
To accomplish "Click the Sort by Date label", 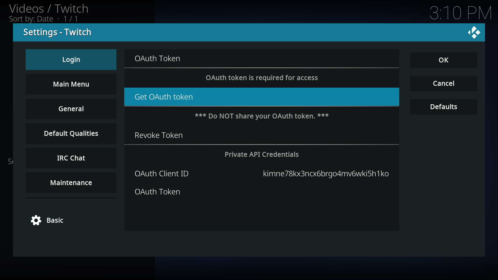I will [x=31, y=19].
